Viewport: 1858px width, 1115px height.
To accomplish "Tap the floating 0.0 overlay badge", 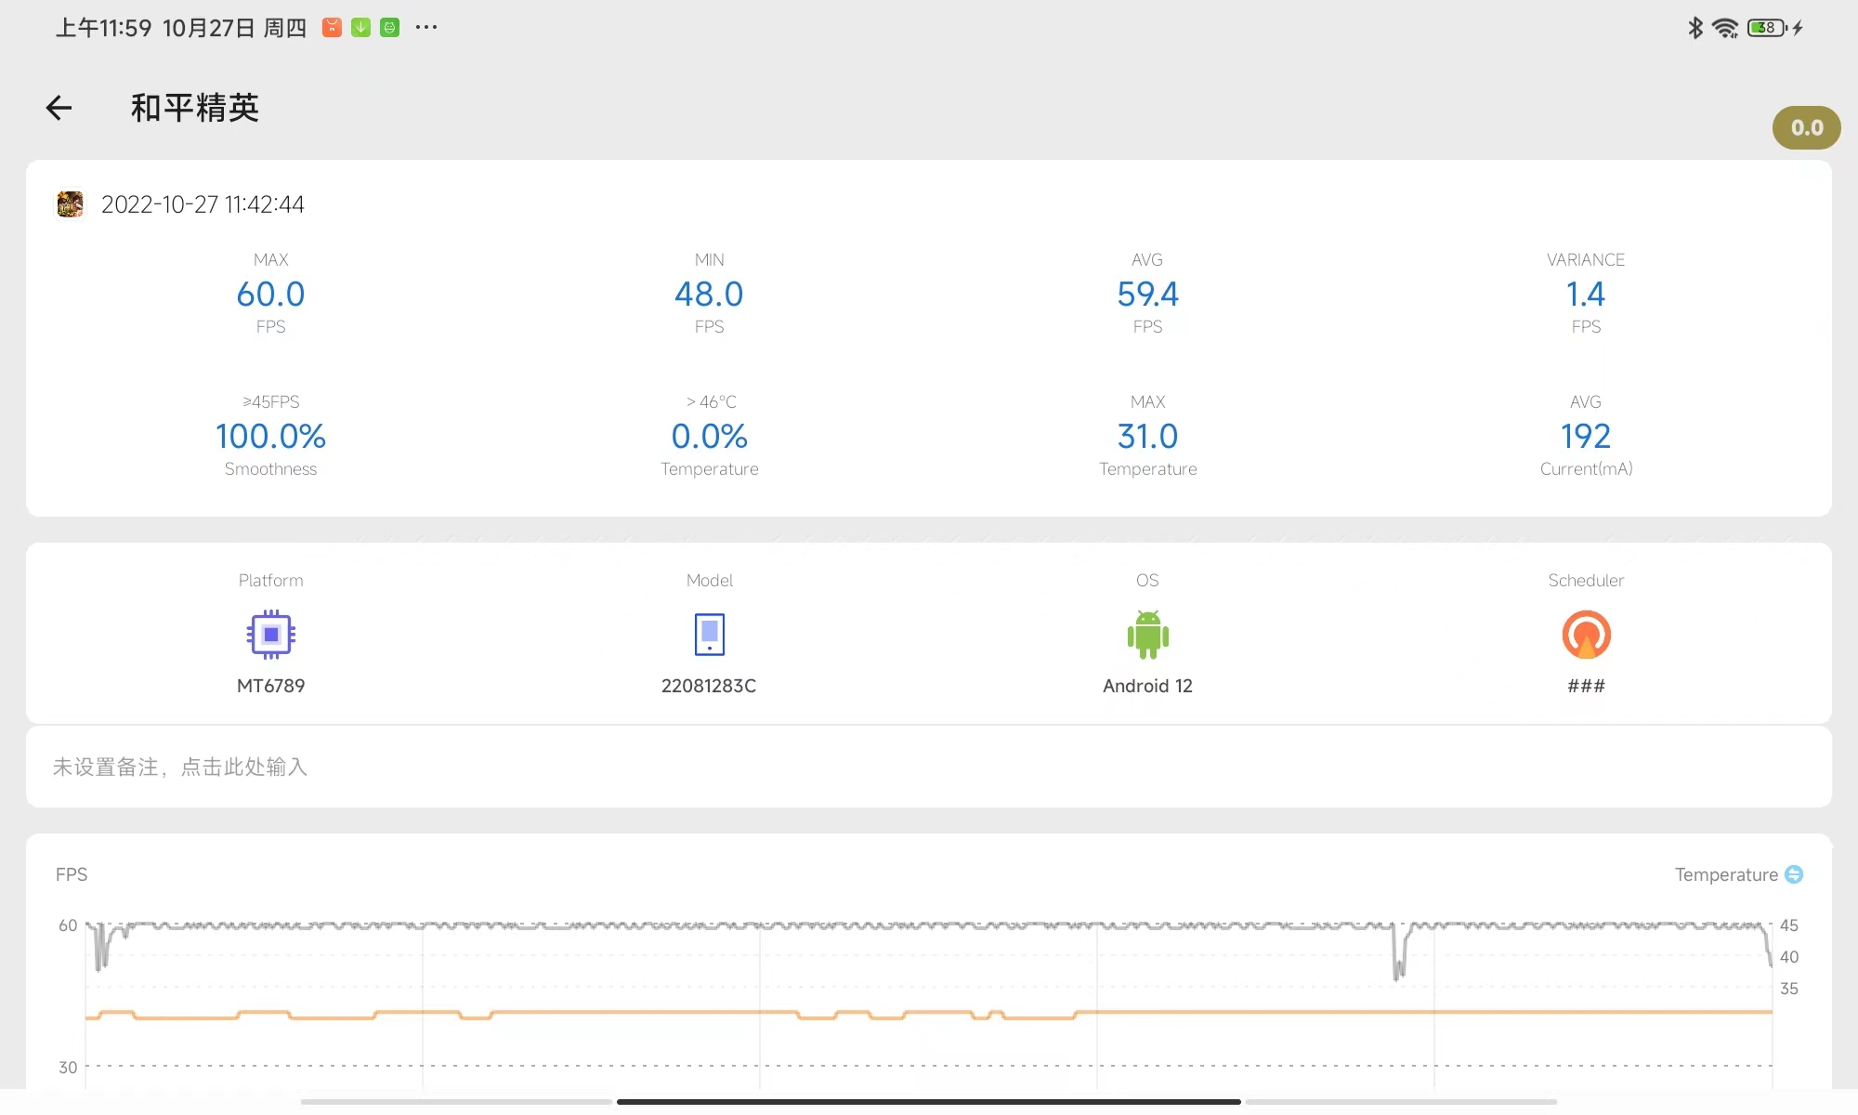I will (1806, 128).
